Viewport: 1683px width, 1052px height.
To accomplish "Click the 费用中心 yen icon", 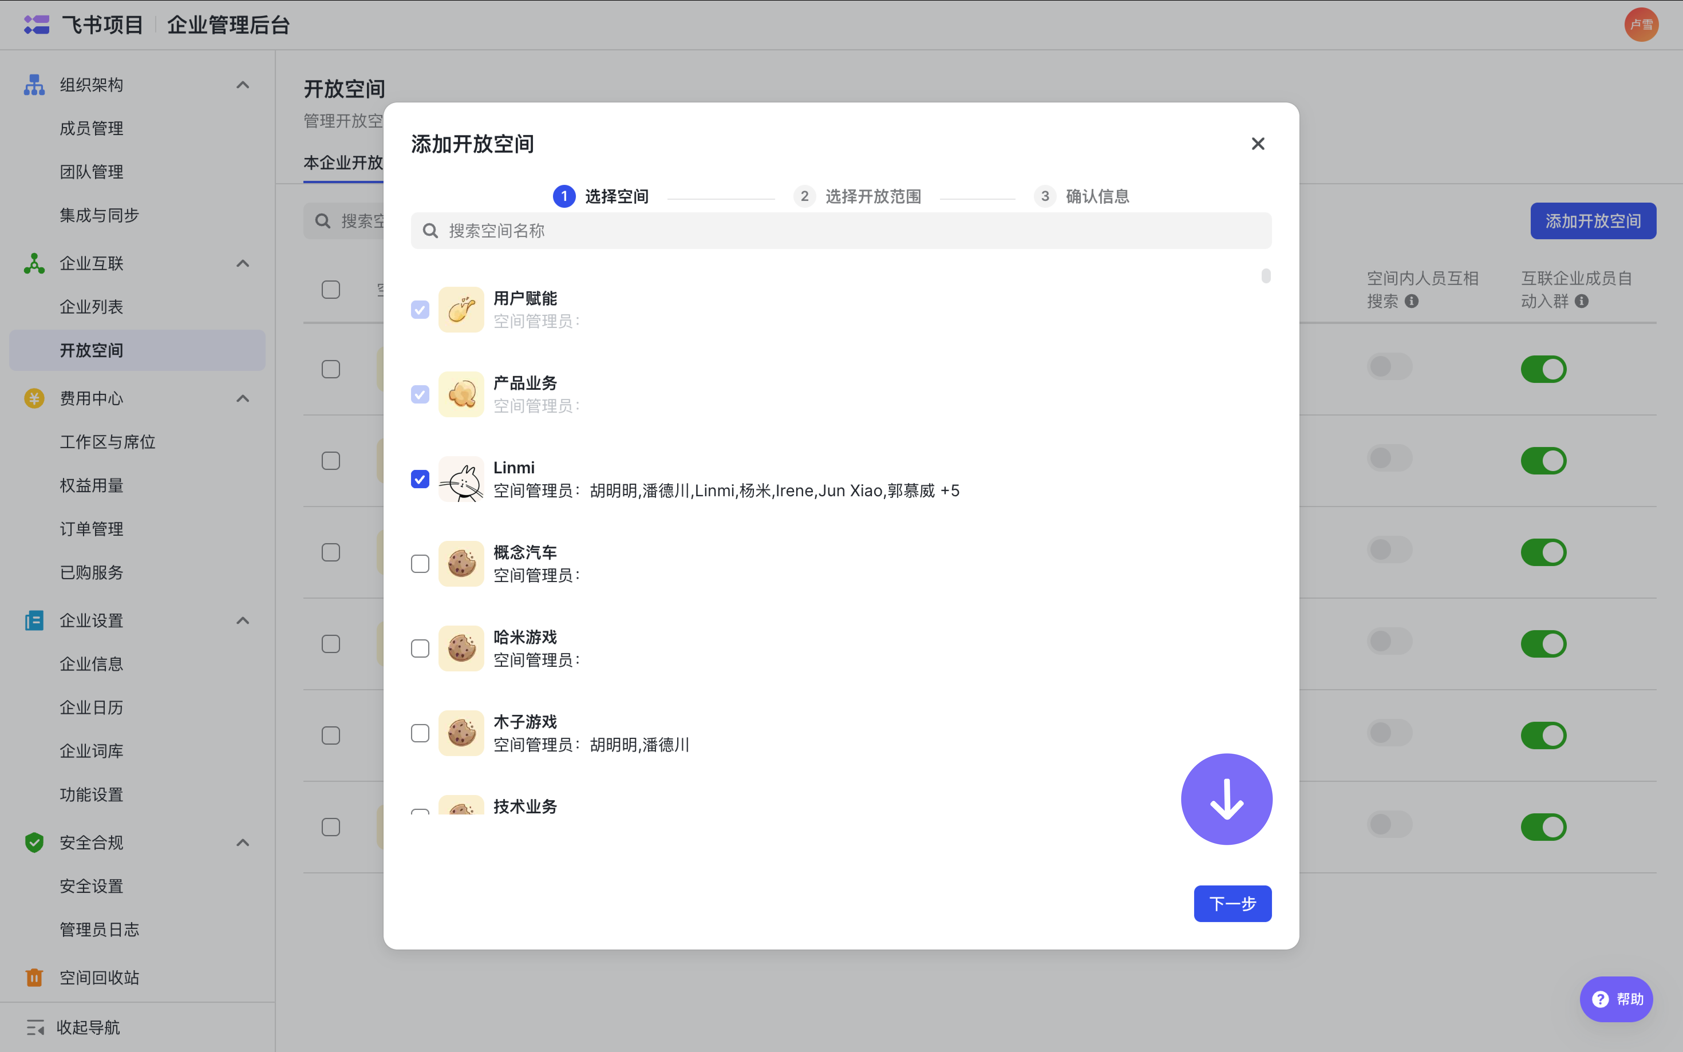I will click(x=34, y=398).
